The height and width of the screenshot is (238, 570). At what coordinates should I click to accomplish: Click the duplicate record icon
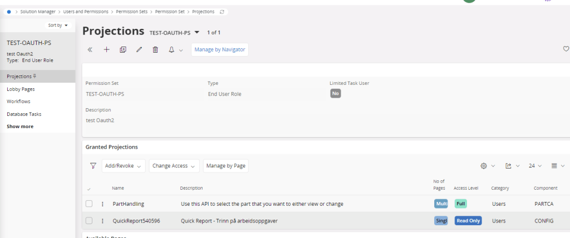point(123,50)
